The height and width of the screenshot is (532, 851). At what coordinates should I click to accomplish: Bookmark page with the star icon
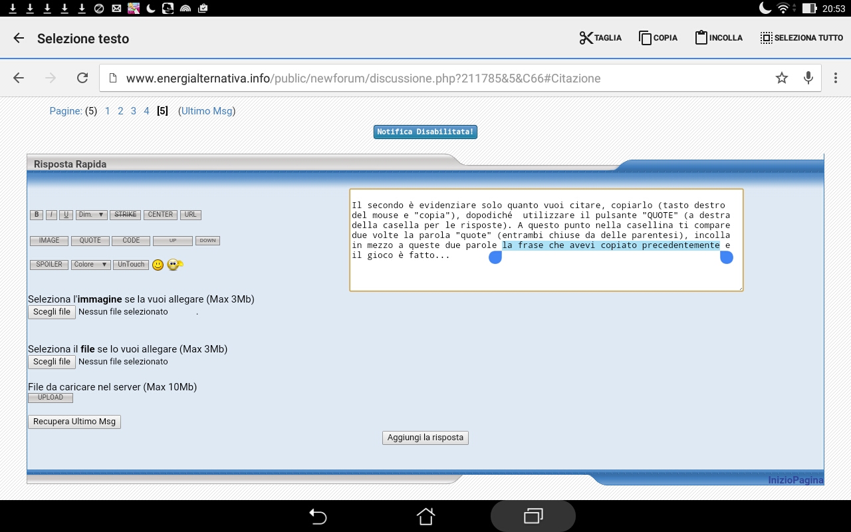point(782,78)
